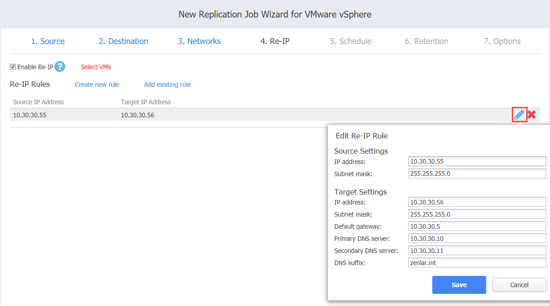Click the DNS suffix field
The width and height of the screenshot is (550, 306).
(x=477, y=263)
